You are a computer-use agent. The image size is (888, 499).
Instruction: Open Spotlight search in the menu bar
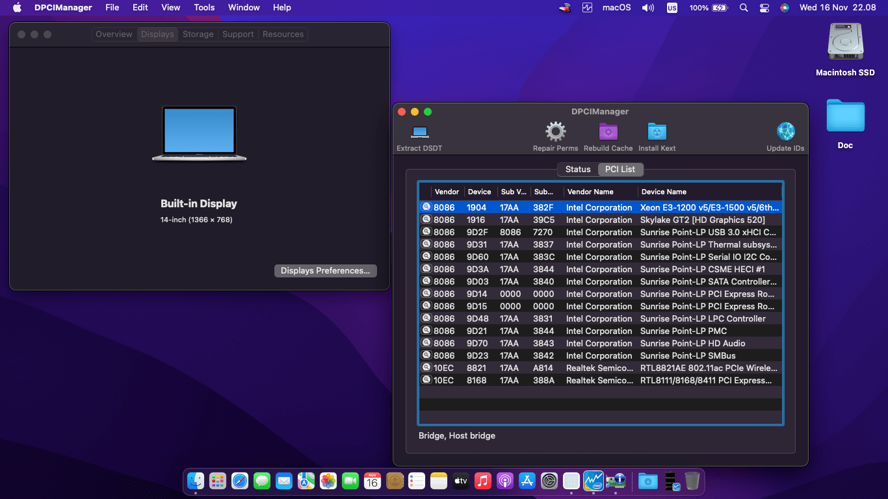[x=744, y=8]
